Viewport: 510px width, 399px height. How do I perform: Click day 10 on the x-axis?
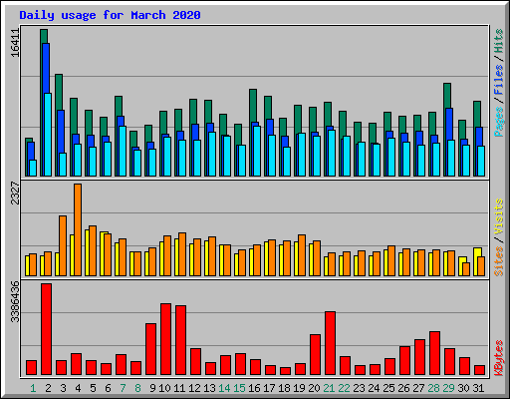(164, 388)
